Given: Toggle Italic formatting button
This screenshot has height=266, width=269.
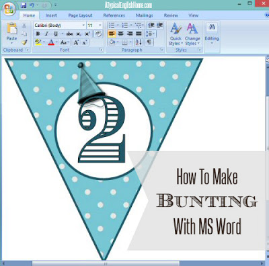Looking at the screenshot, I should click(x=46, y=34).
